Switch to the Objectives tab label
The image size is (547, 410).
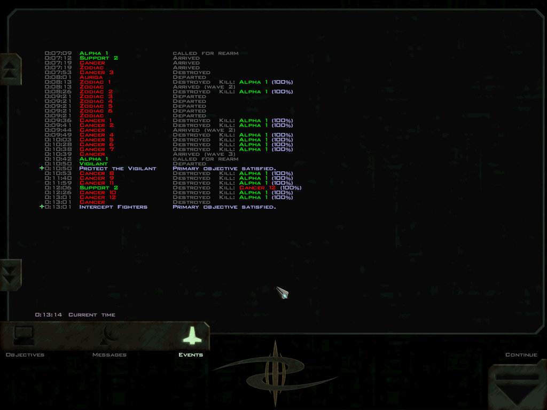25,355
